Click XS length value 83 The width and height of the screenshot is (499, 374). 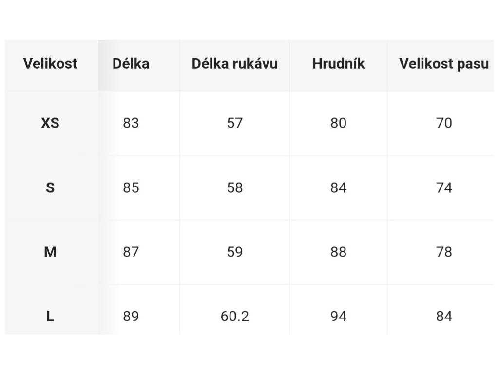(131, 123)
